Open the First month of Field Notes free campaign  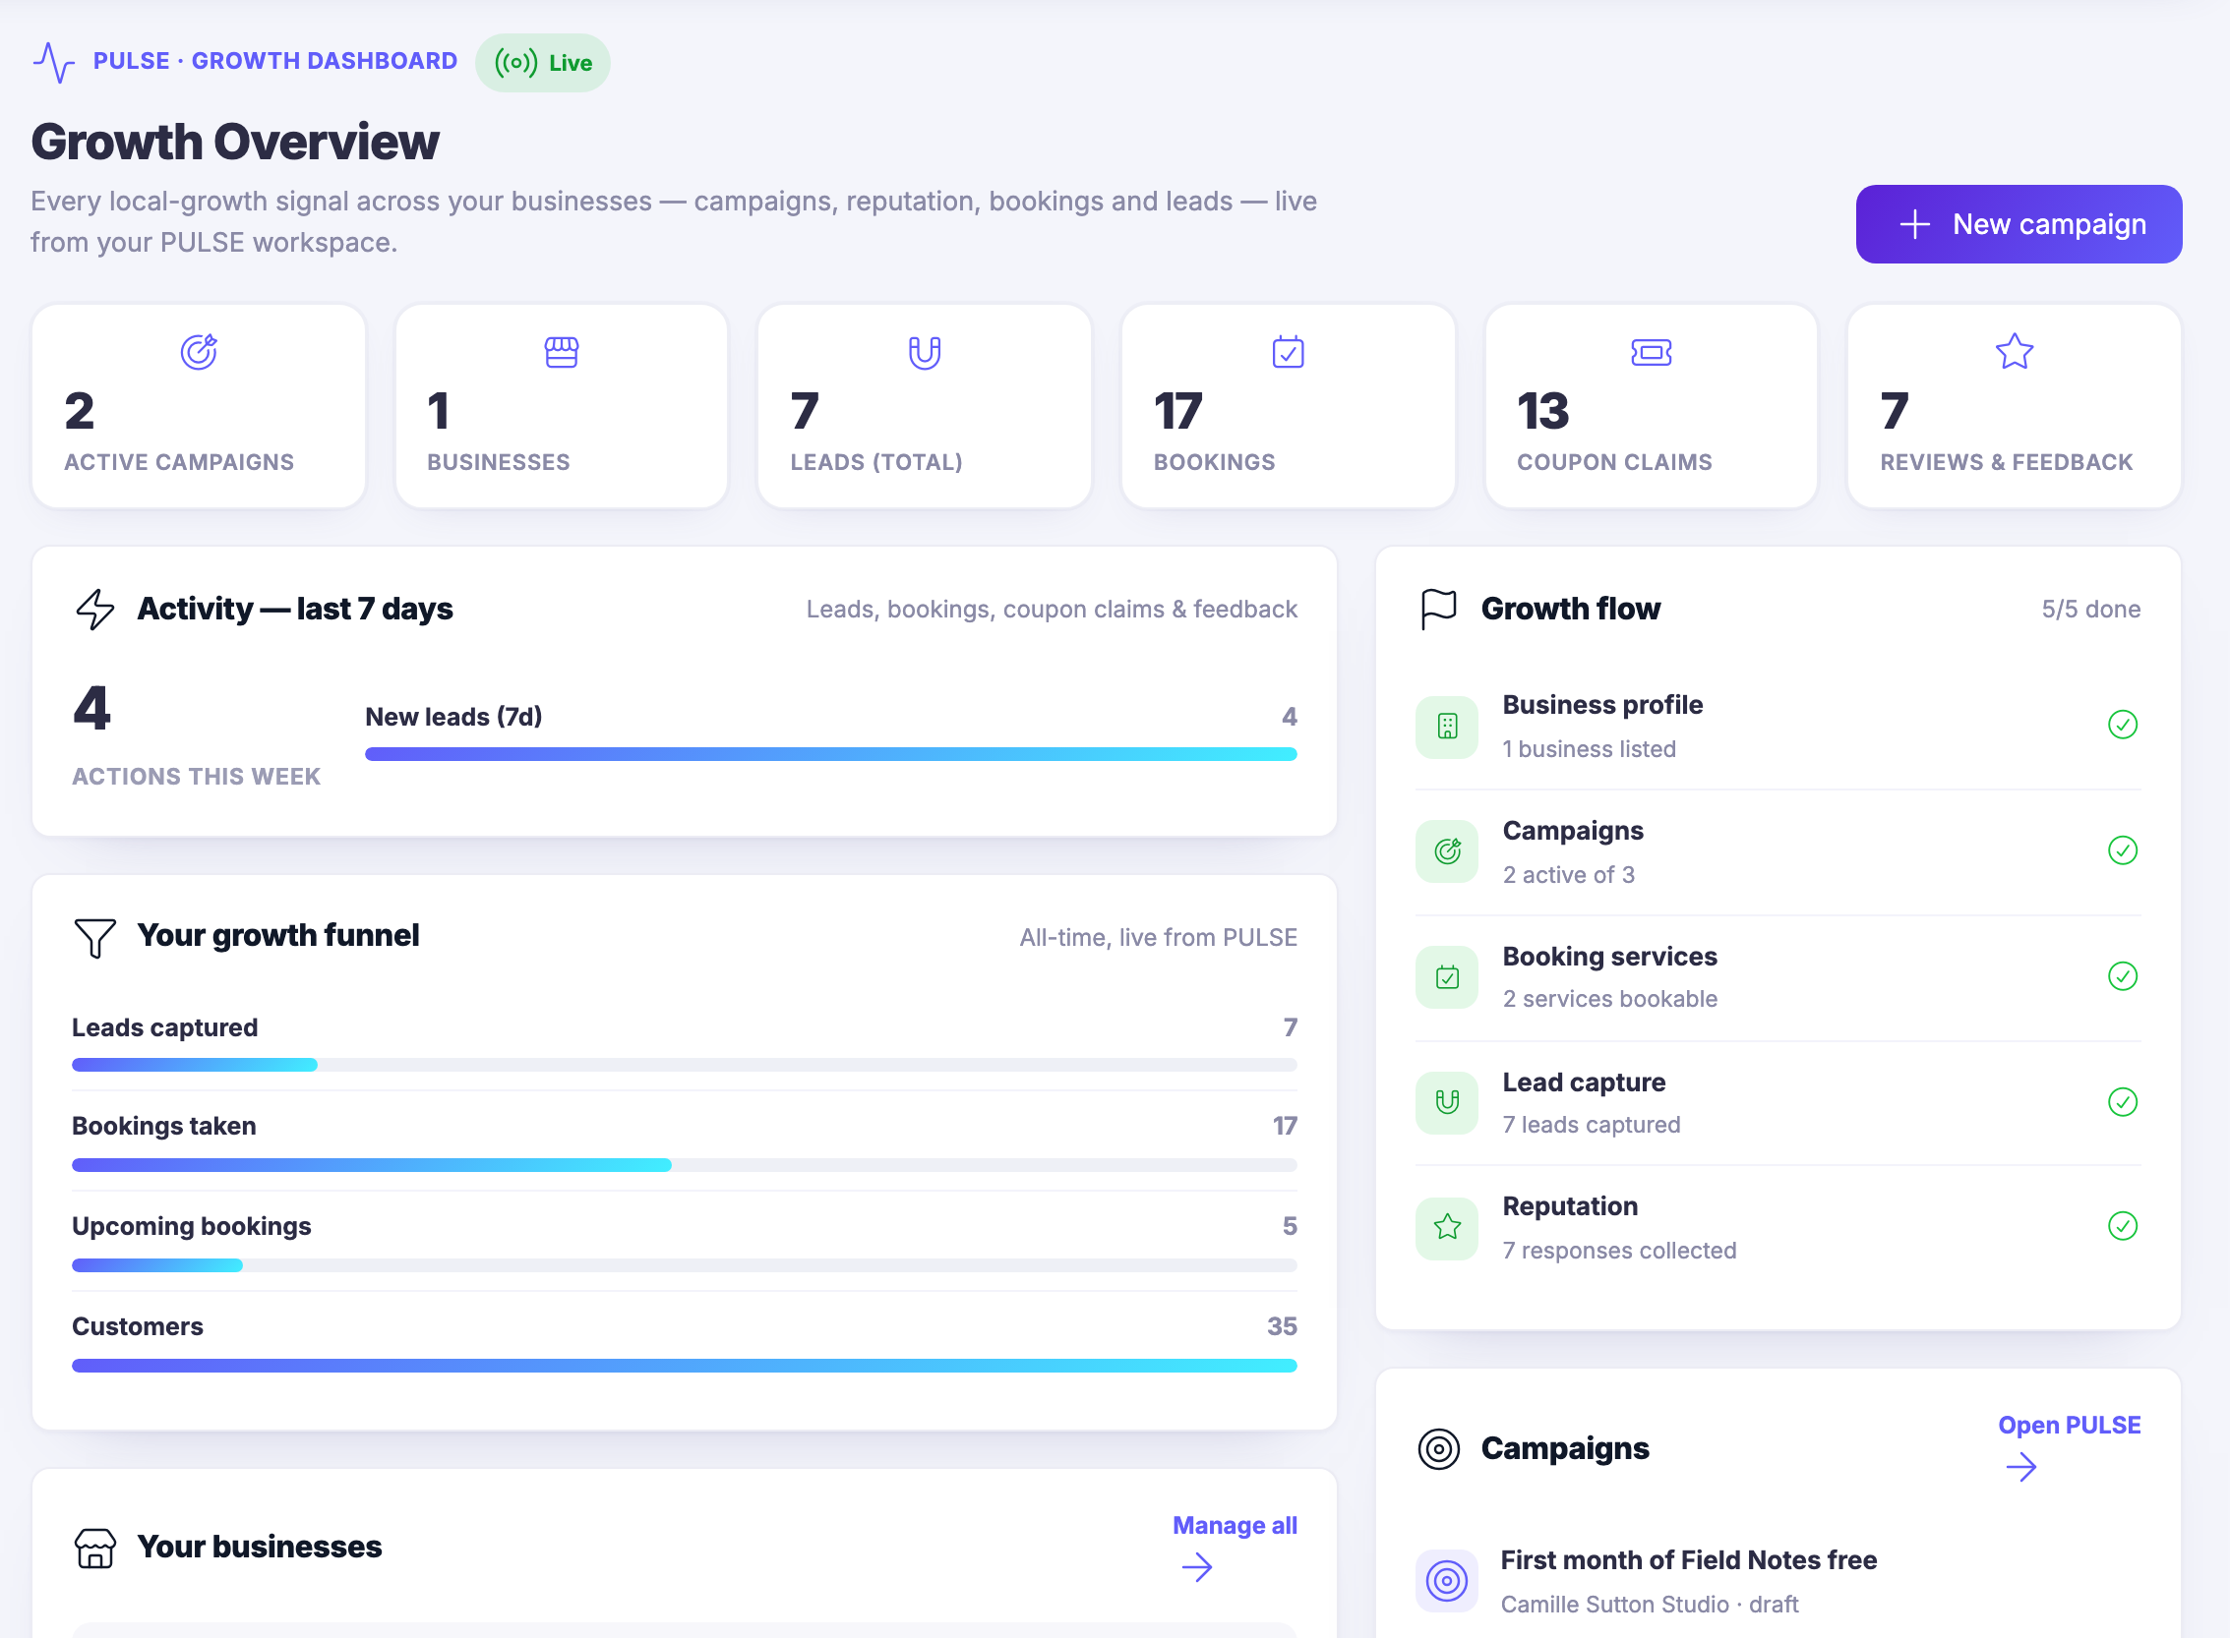point(1778,1581)
